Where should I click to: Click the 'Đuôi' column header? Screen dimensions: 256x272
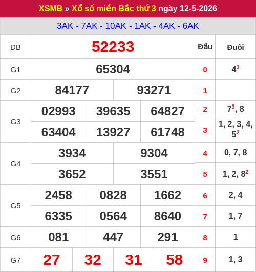click(236, 47)
